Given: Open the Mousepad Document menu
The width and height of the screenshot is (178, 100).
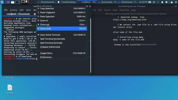Looking at the screenshot, I should (124, 10).
